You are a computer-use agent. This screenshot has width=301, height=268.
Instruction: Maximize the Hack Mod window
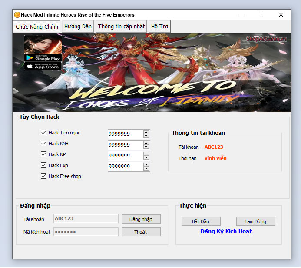click(261, 15)
